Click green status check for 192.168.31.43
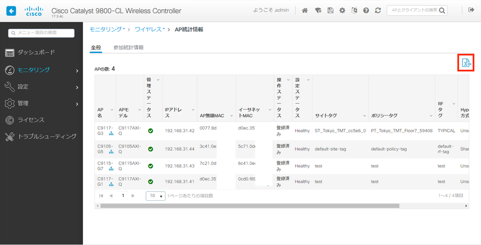This screenshot has width=481, height=245. coord(150,166)
